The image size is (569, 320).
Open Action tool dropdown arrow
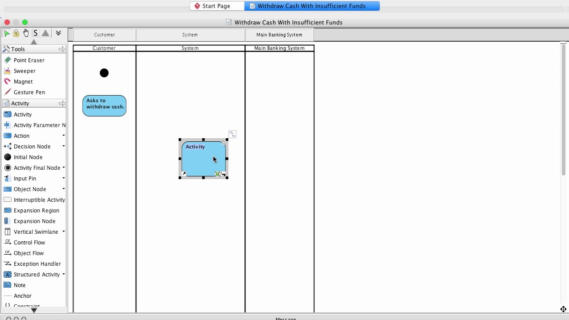[x=64, y=136]
